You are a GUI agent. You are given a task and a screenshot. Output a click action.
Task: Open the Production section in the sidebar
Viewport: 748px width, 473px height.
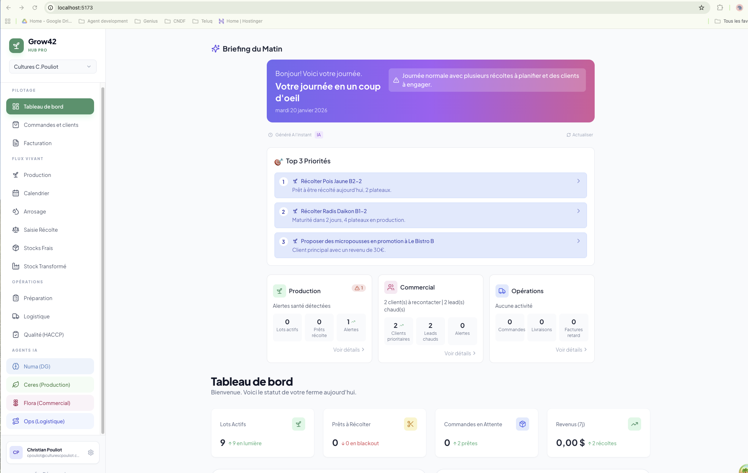[37, 175]
